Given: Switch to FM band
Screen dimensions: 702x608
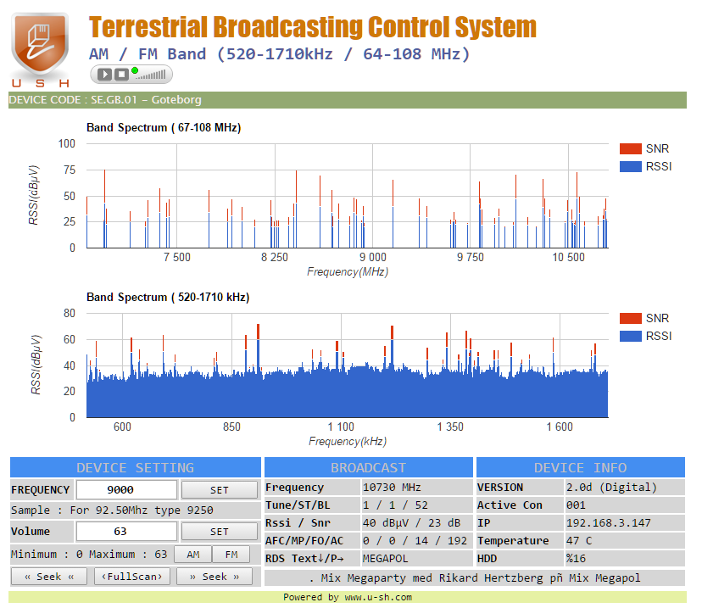Looking at the screenshot, I should click(231, 555).
